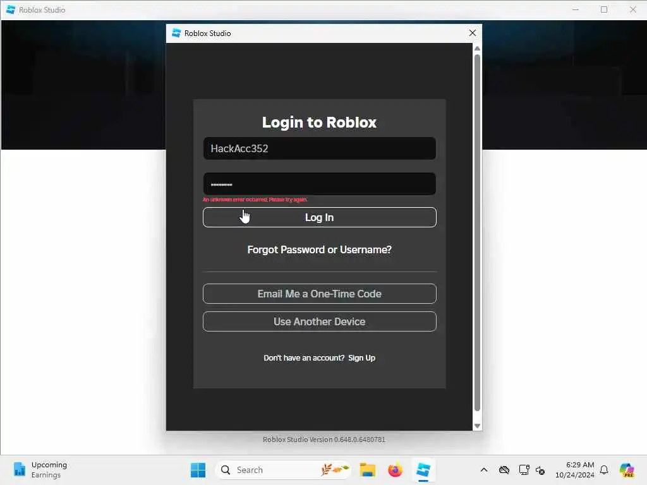Click the search magnifier icon in taskbar
Screen dimensions: 647x485
226,470
